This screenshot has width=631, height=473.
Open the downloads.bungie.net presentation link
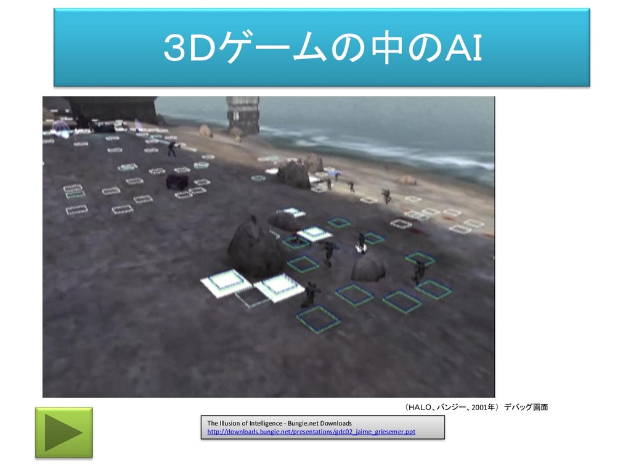click(x=311, y=432)
